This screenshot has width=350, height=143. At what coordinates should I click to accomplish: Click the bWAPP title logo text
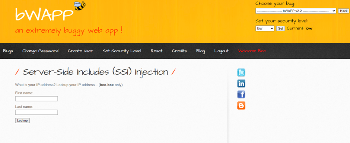tap(44, 14)
